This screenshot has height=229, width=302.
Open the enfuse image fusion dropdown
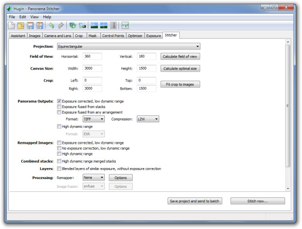[x=94, y=186]
